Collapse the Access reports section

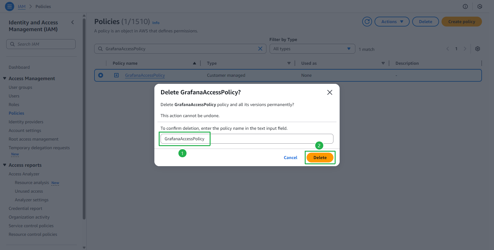coord(5,165)
